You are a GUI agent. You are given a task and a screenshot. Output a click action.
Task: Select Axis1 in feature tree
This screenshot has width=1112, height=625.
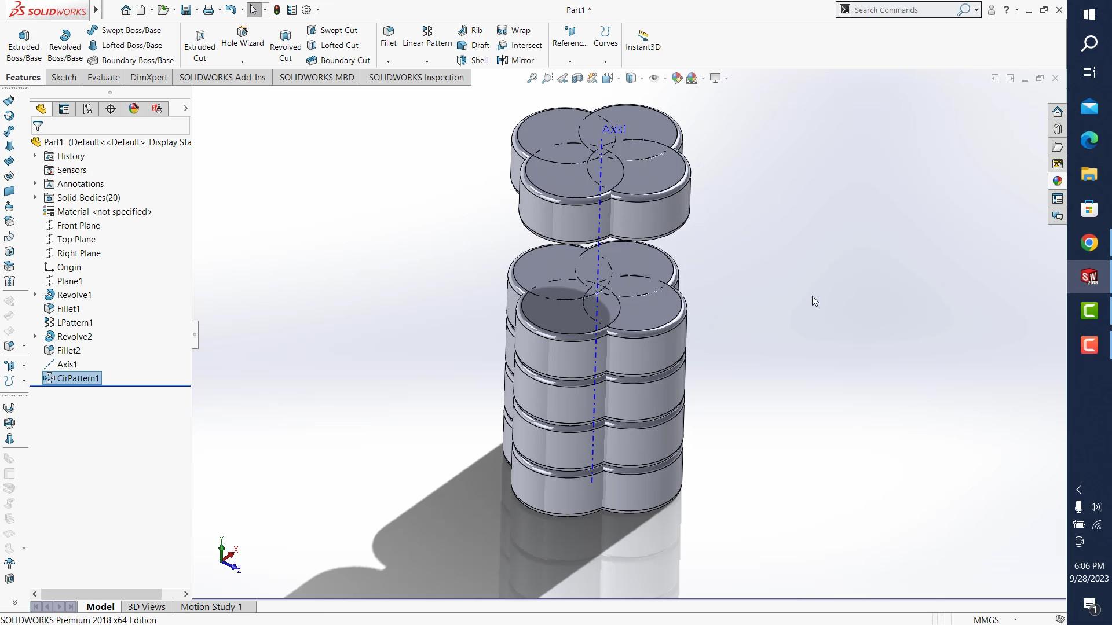click(x=61, y=364)
